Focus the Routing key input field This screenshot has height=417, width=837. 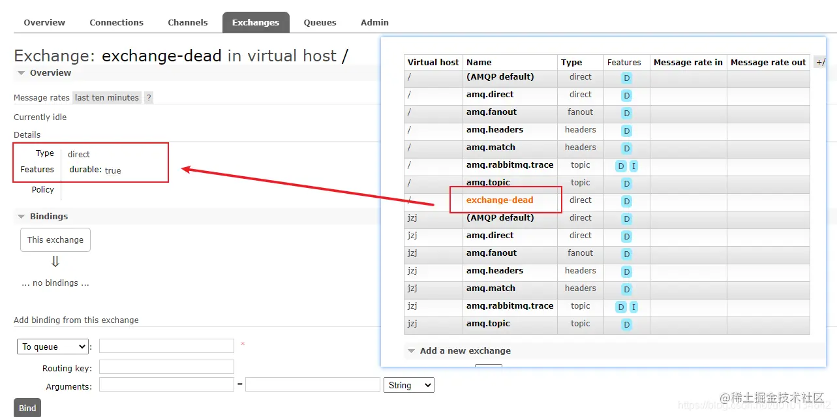166,367
